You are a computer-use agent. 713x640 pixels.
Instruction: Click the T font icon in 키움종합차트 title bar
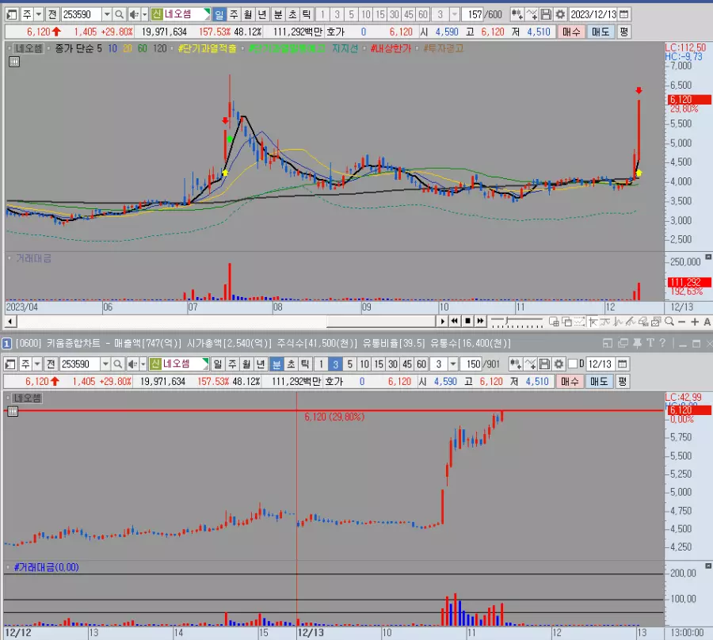click(650, 343)
